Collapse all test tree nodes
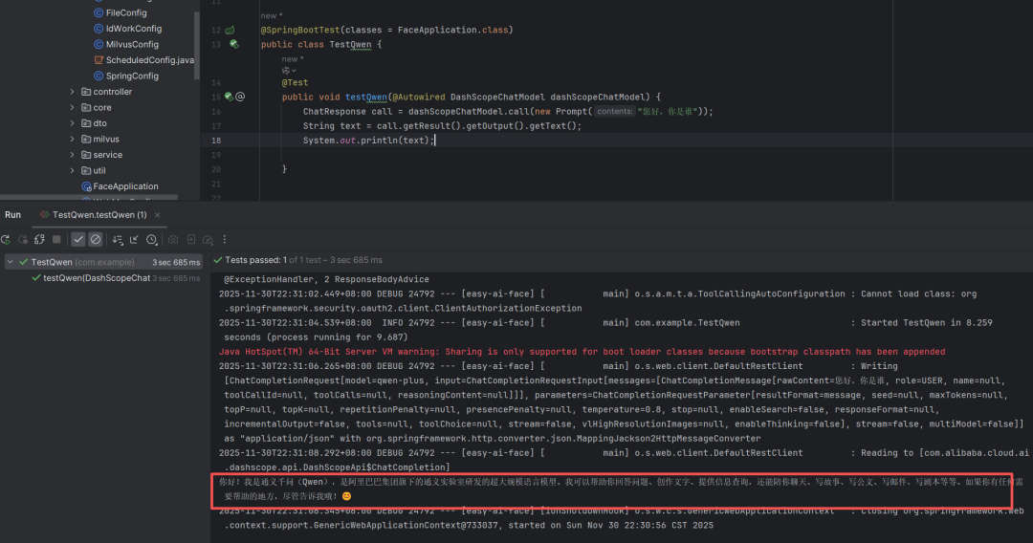Viewport: 1033px width, 543px height. tap(135, 239)
